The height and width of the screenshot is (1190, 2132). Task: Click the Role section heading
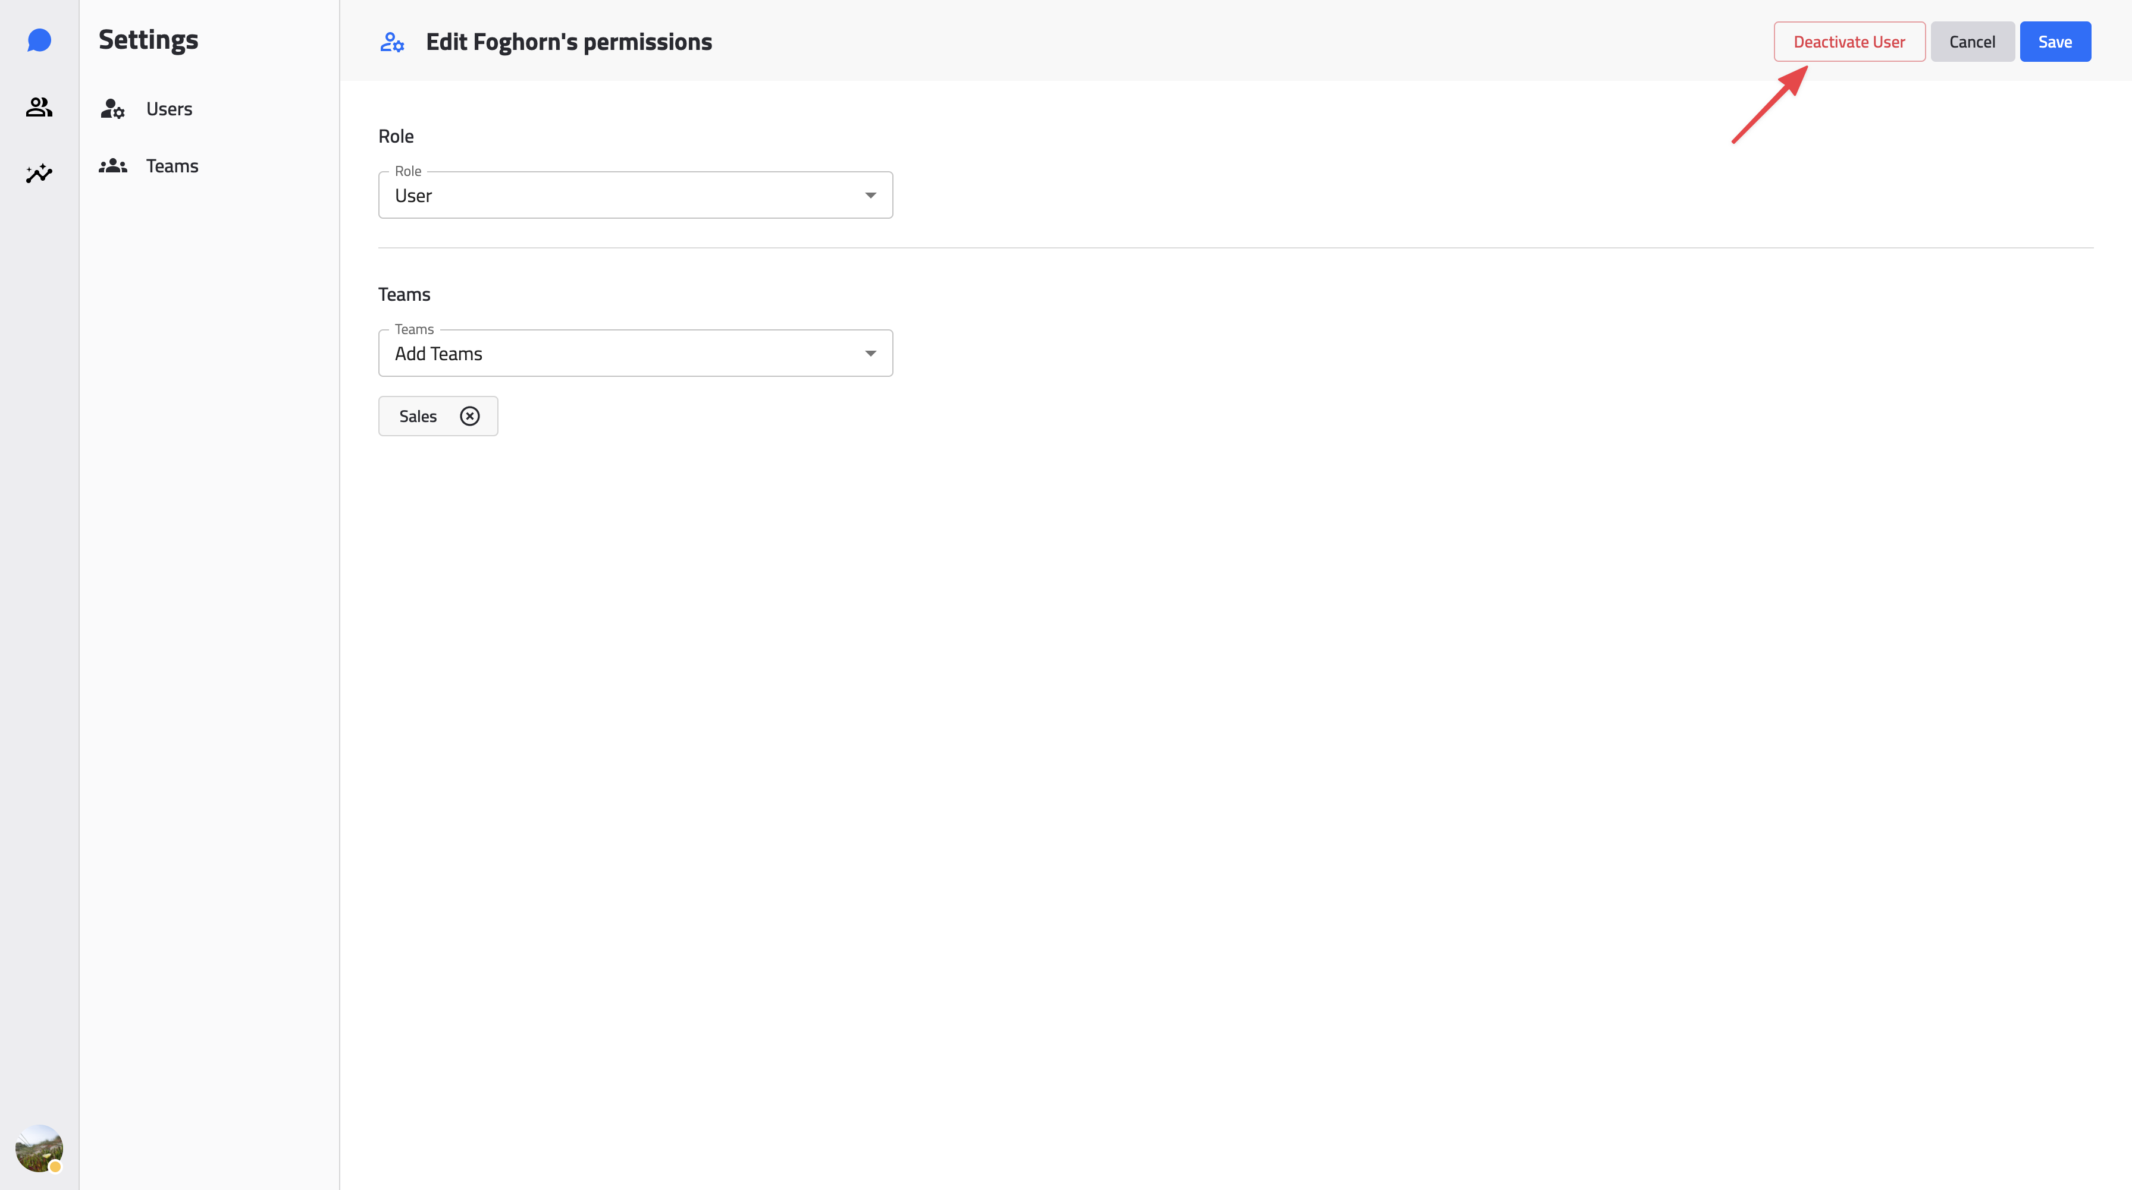coord(396,136)
